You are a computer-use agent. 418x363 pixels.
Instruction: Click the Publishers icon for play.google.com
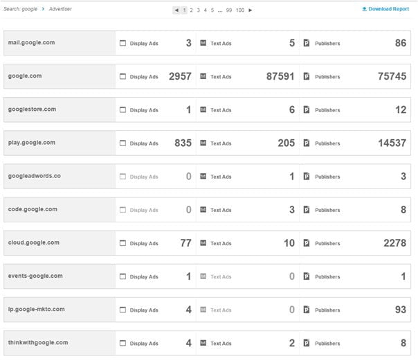coord(307,143)
